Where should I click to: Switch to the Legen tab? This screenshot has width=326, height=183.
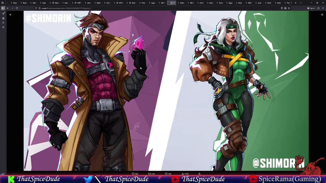pos(152,3)
